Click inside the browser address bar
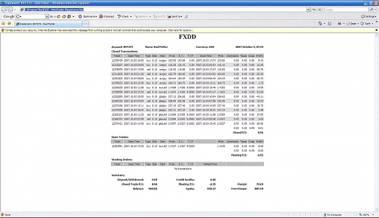The width and height of the screenshot is (379, 218). tap(163, 10)
